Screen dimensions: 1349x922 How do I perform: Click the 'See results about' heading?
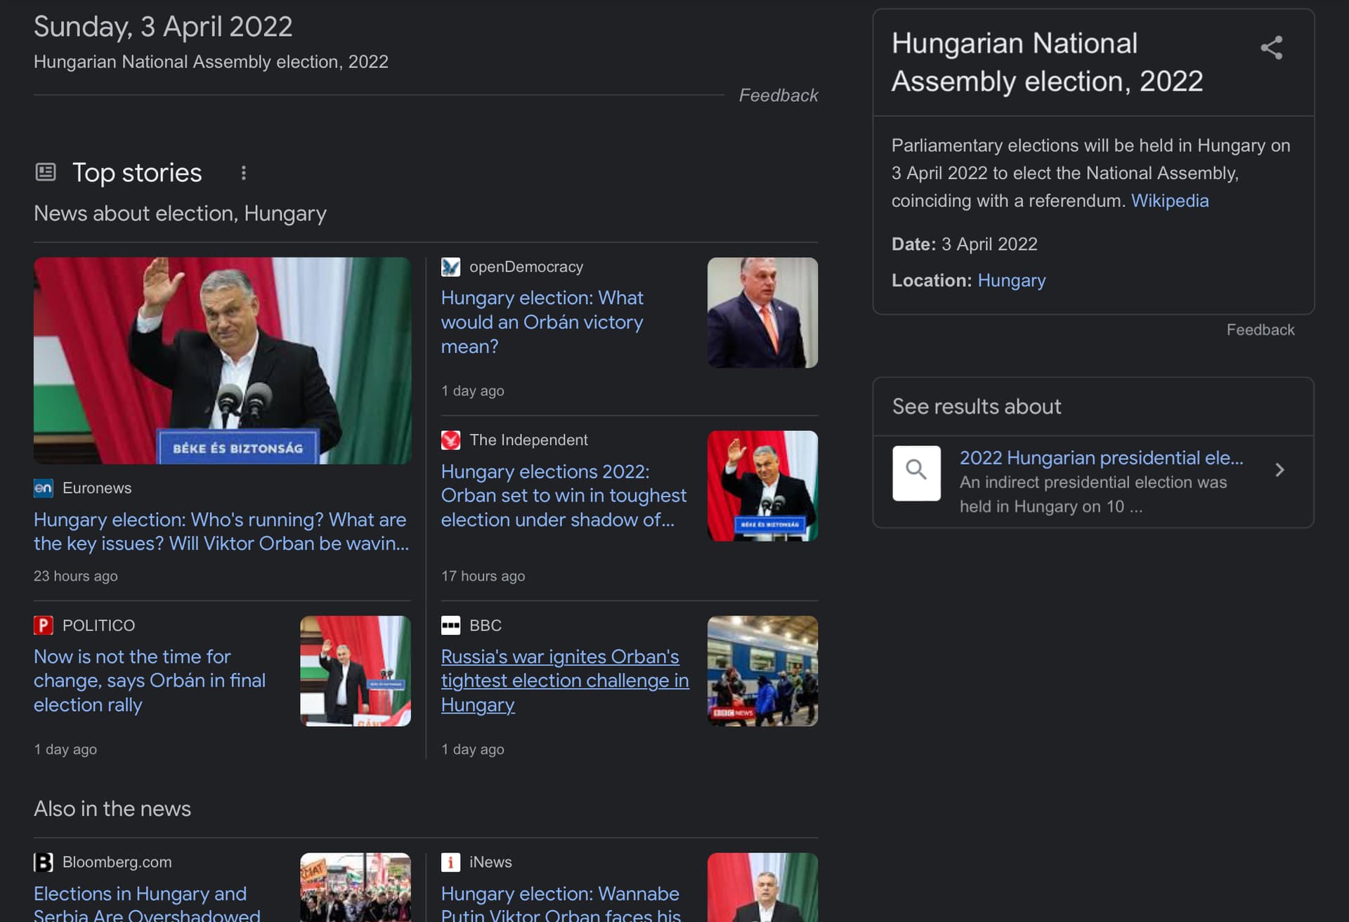(x=976, y=407)
